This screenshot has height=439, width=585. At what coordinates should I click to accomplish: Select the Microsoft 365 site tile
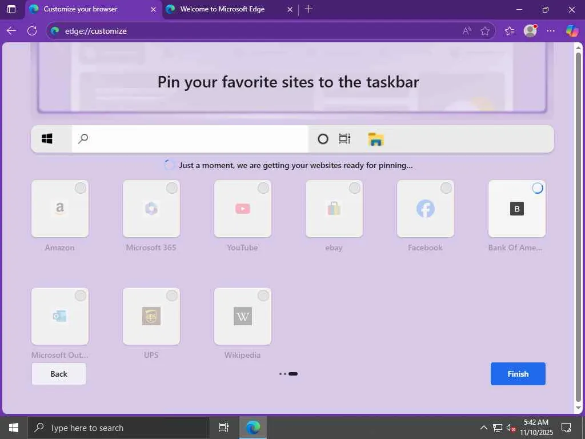151,209
